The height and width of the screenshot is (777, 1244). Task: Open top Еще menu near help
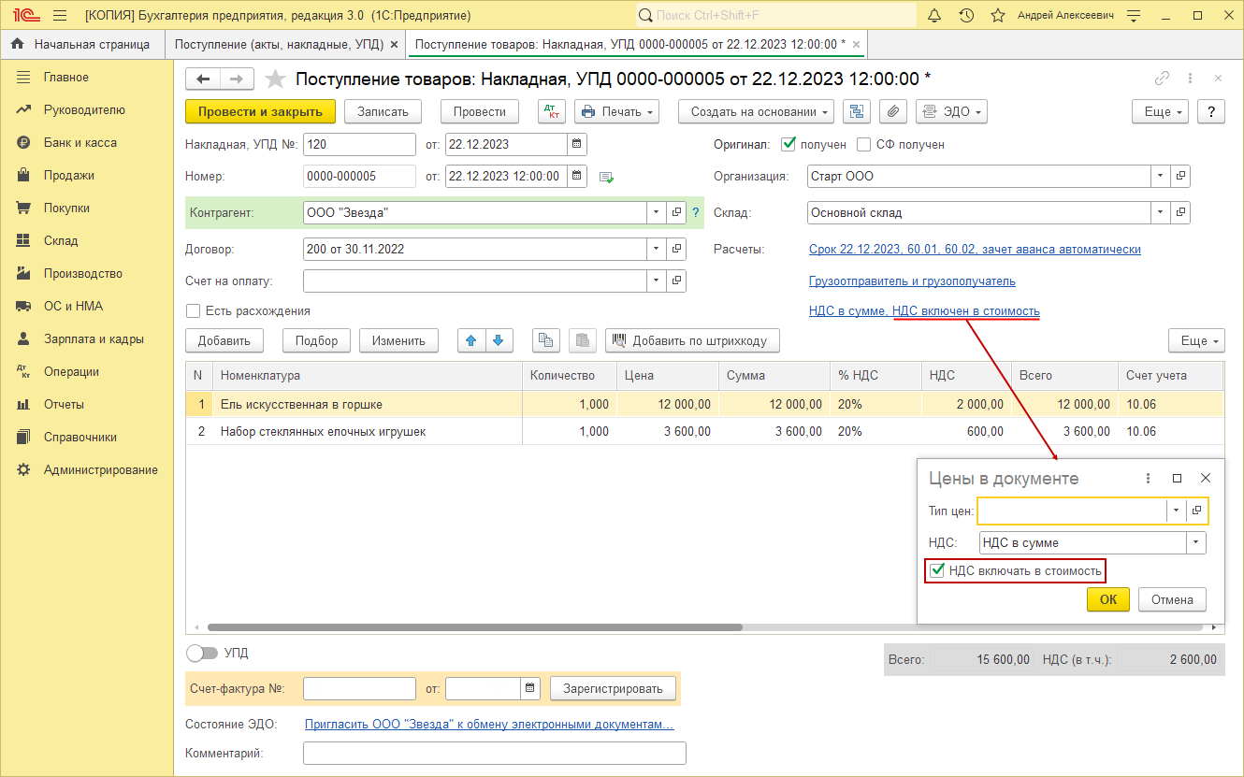(1160, 111)
